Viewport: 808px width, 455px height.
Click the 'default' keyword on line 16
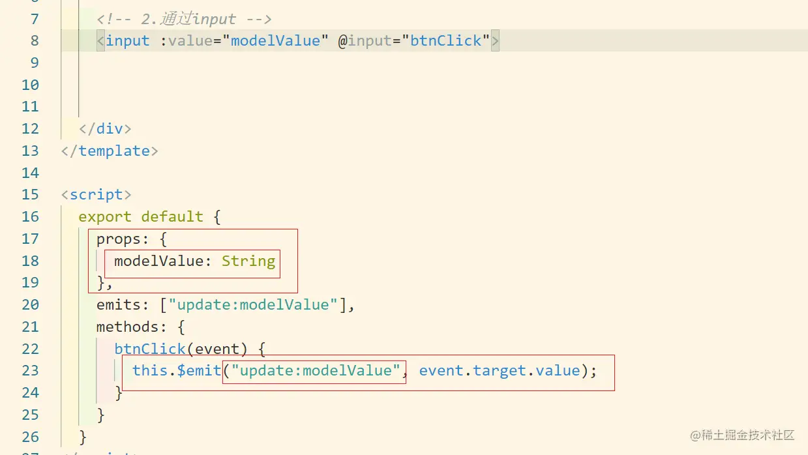pyautogui.click(x=172, y=216)
